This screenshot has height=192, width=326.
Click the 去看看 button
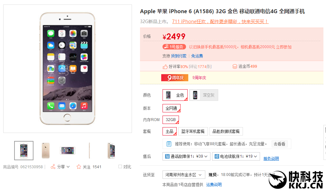click(279, 144)
